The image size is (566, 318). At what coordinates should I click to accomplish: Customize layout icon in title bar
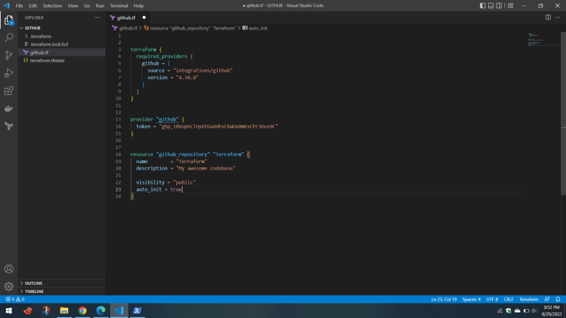(511, 6)
